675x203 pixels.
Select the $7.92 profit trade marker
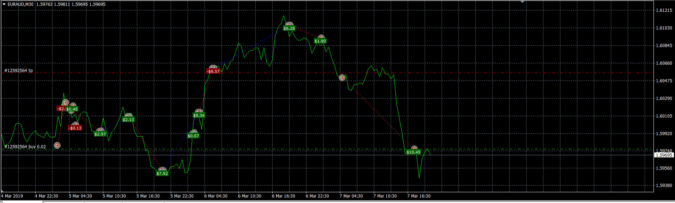coord(162,173)
